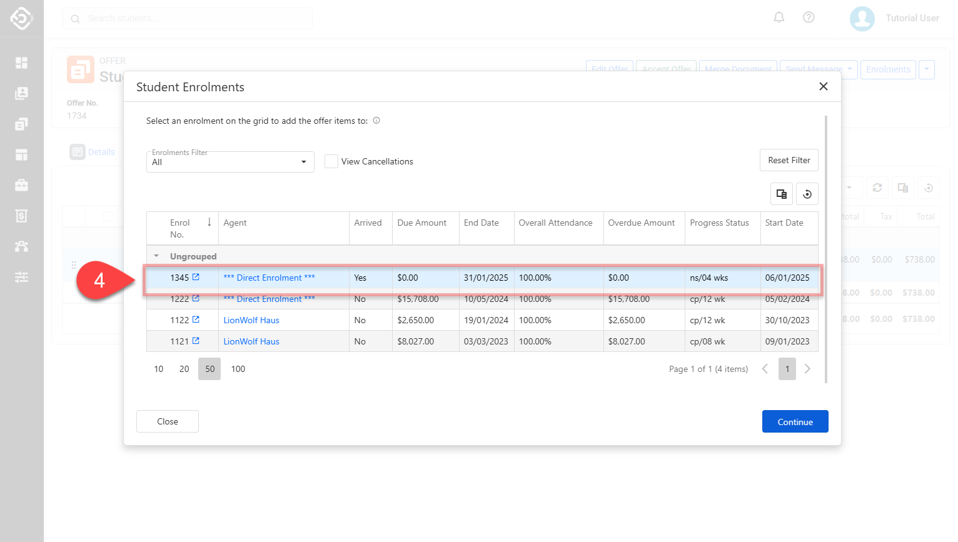Set page size to 20
The image size is (958, 542).
184,369
